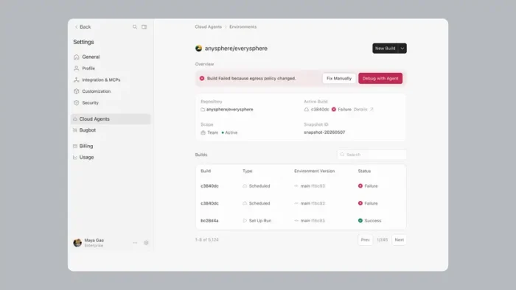Click the Status column header
The width and height of the screenshot is (516, 290).
[364, 171]
